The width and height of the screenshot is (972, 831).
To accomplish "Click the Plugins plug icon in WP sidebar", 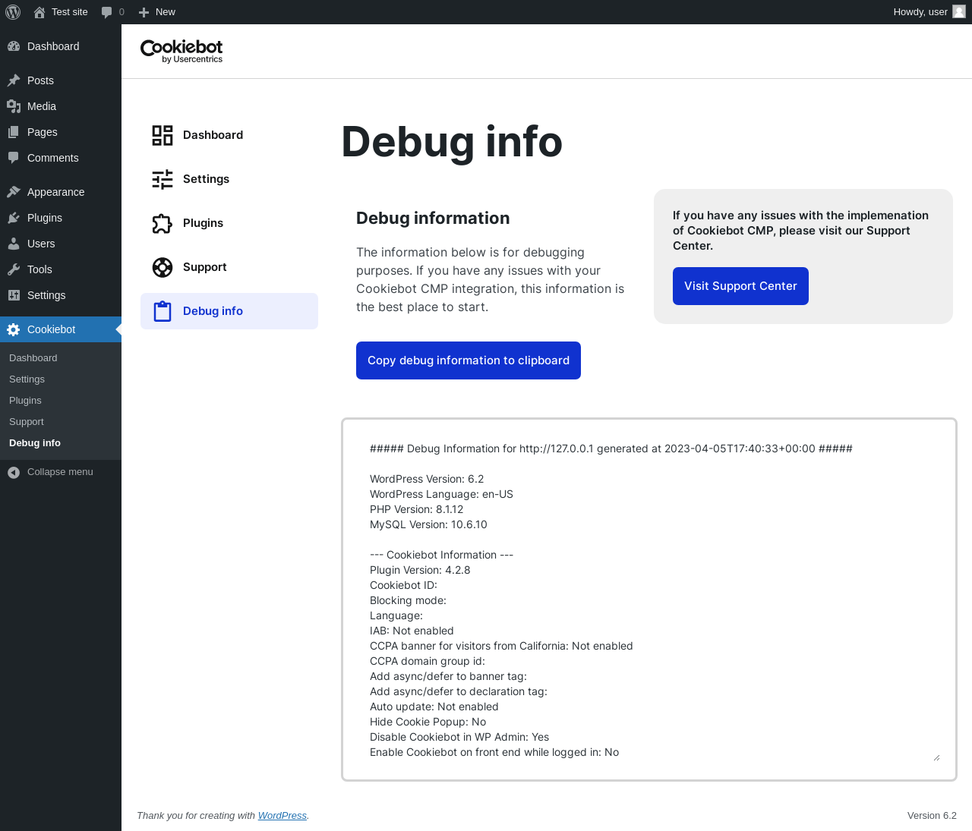I will pyautogui.click(x=14, y=218).
